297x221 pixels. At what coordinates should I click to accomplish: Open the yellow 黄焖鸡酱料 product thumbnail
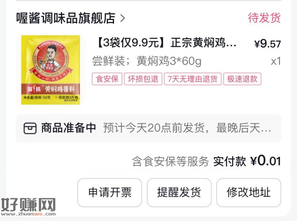50,70
